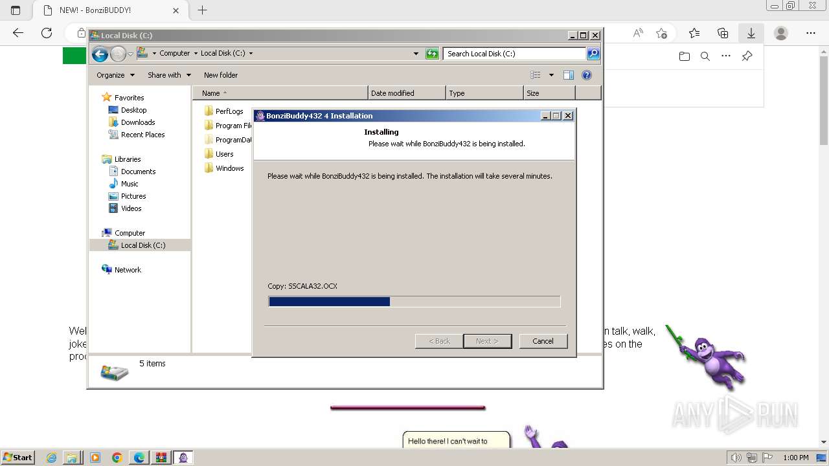Open recent pages dropdown near Forward
The height and width of the screenshot is (466, 829).
pos(130,54)
